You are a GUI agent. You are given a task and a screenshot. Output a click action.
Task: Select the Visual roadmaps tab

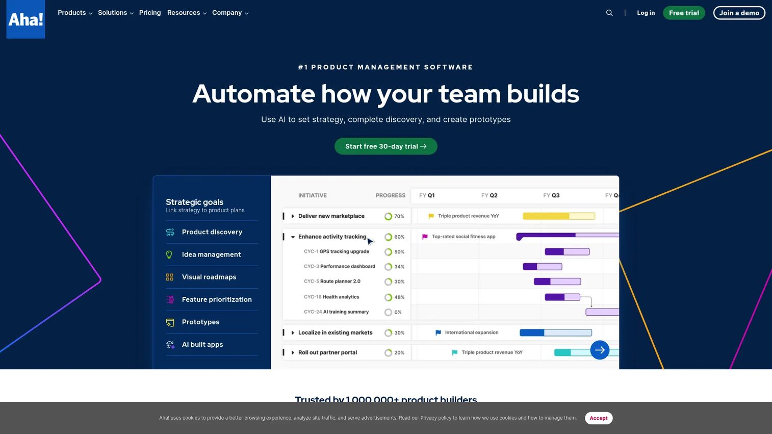pos(212,277)
